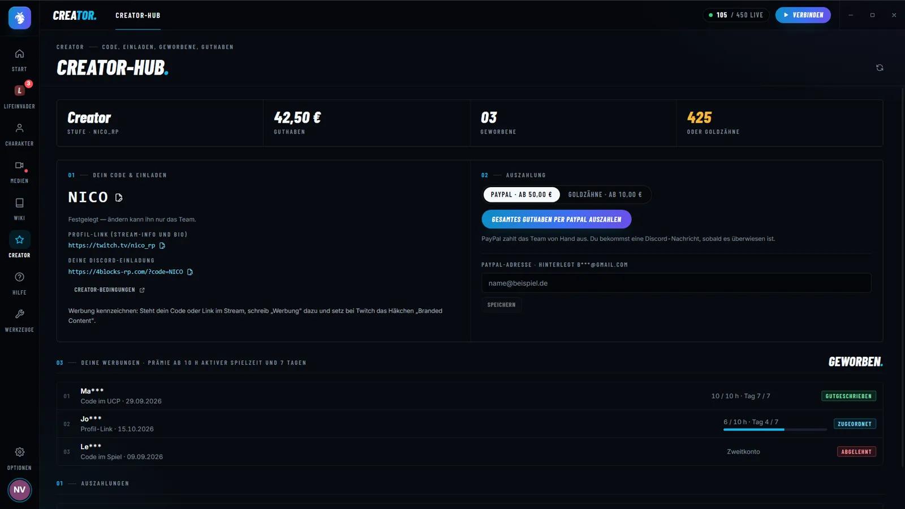Click the PayPal address input field

(676, 283)
